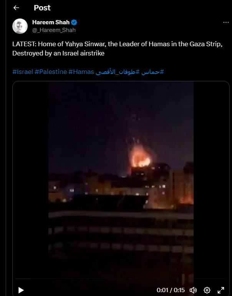Click the tweet text about Yahya Sinwar
The width and height of the screenshot is (232, 296).
(x=118, y=49)
